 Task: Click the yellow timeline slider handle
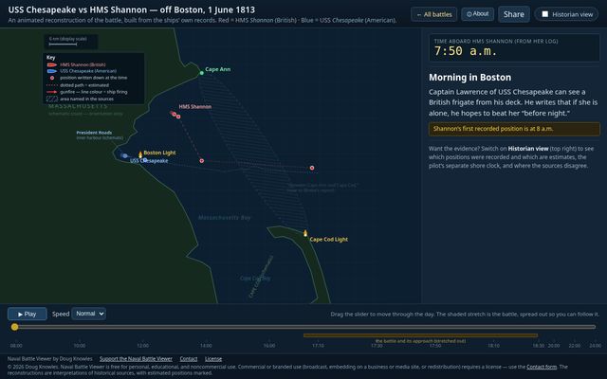coord(15,327)
